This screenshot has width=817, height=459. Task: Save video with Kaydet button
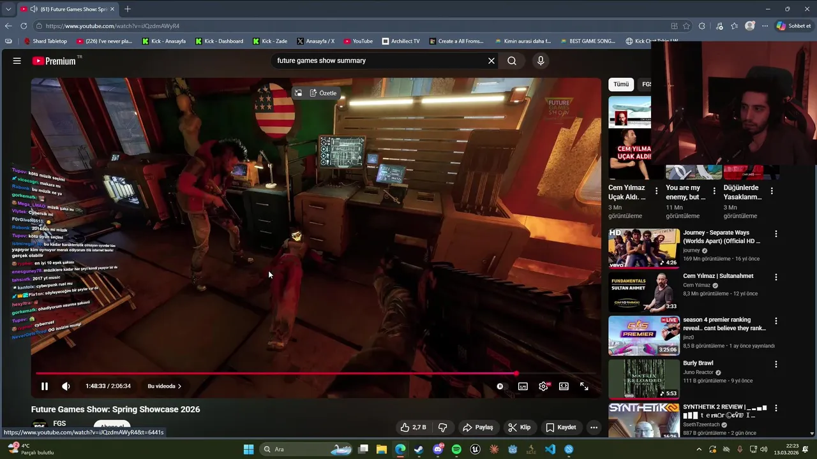tap(561, 427)
